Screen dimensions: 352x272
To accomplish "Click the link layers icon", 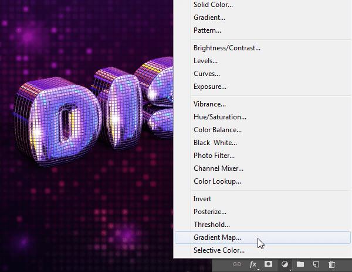I will (237, 264).
